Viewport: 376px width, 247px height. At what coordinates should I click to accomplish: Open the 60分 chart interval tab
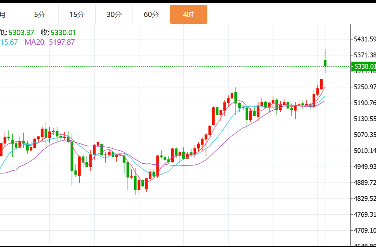coord(151,15)
